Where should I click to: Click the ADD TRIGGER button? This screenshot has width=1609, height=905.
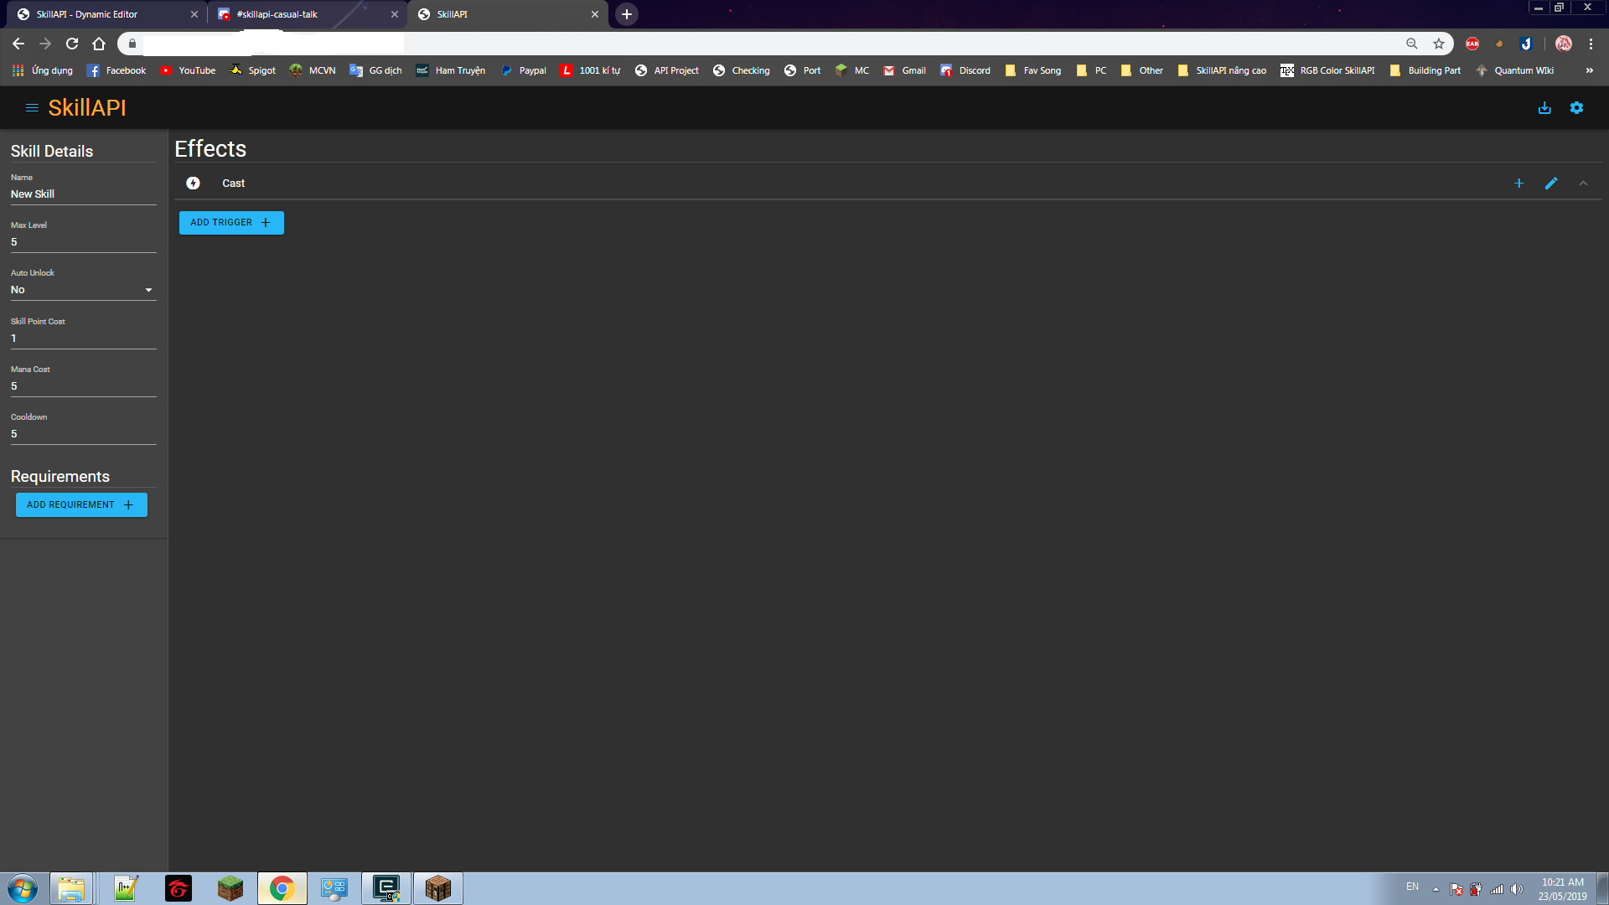(231, 223)
